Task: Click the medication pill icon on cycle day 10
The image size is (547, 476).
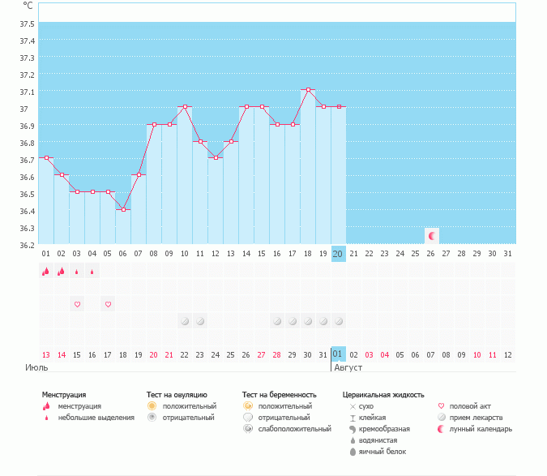Action: [x=185, y=321]
